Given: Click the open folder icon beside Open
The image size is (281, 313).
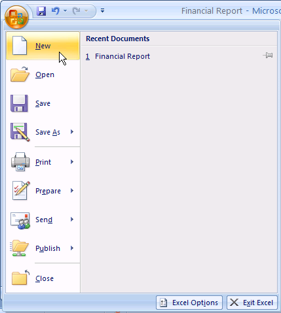Looking at the screenshot, I should point(20,74).
